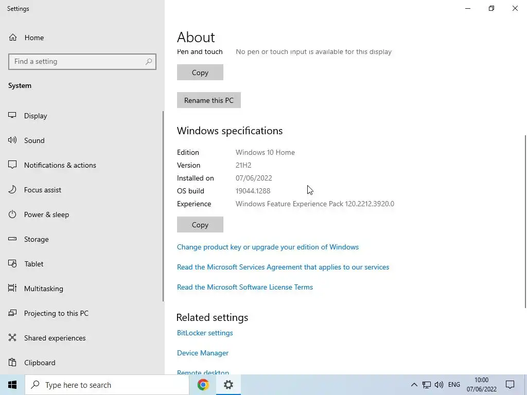Click the Edition value Windows 10 Home
Image resolution: width=527 pixels, height=395 pixels.
tap(265, 152)
